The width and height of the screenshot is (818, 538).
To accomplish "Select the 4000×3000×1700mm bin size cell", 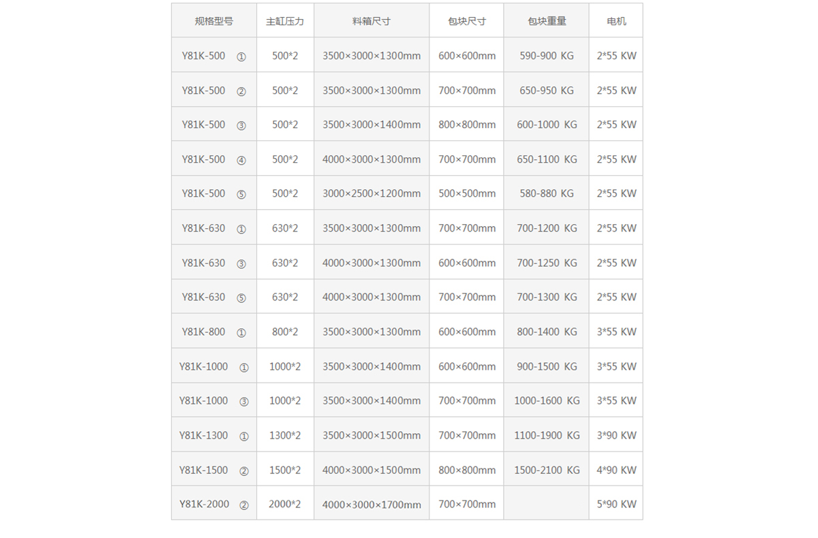I will 372,505.
